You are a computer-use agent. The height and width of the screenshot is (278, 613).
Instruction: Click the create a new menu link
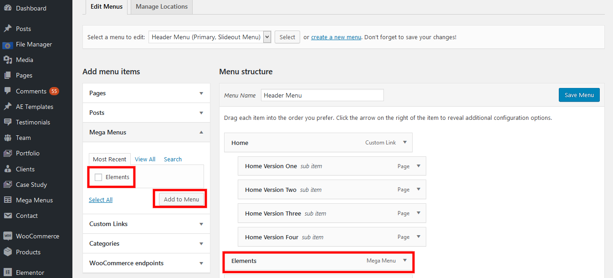(x=336, y=37)
